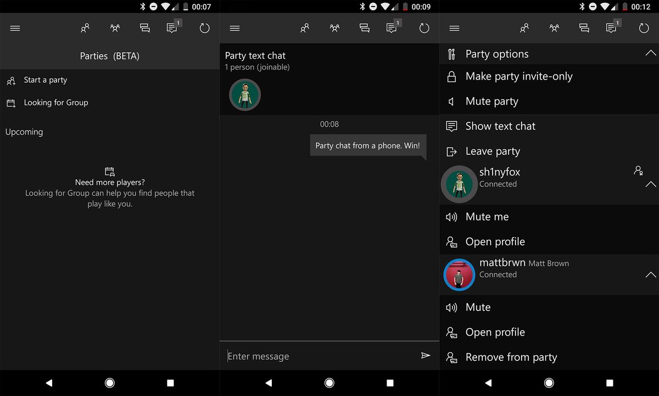Open the navigation hamburger menu

tap(15, 28)
